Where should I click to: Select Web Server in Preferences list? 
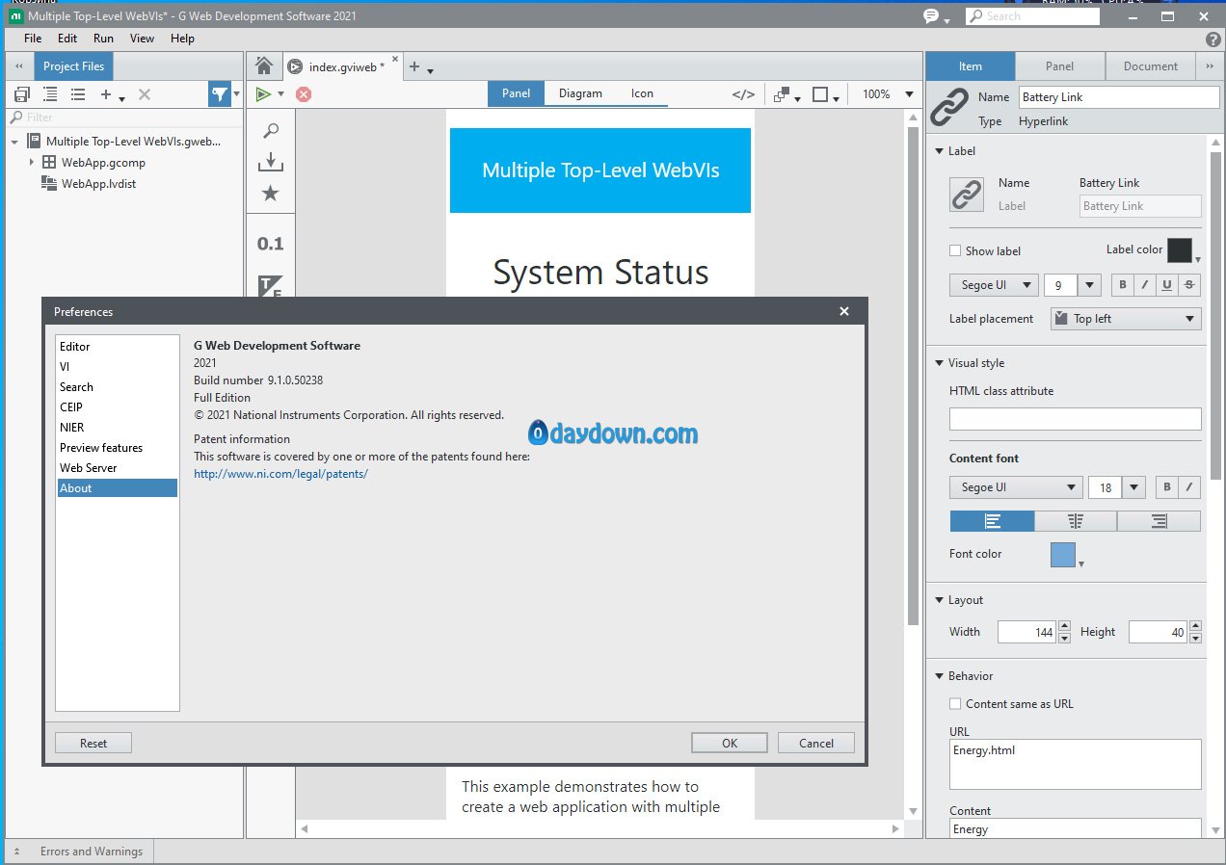117,468
